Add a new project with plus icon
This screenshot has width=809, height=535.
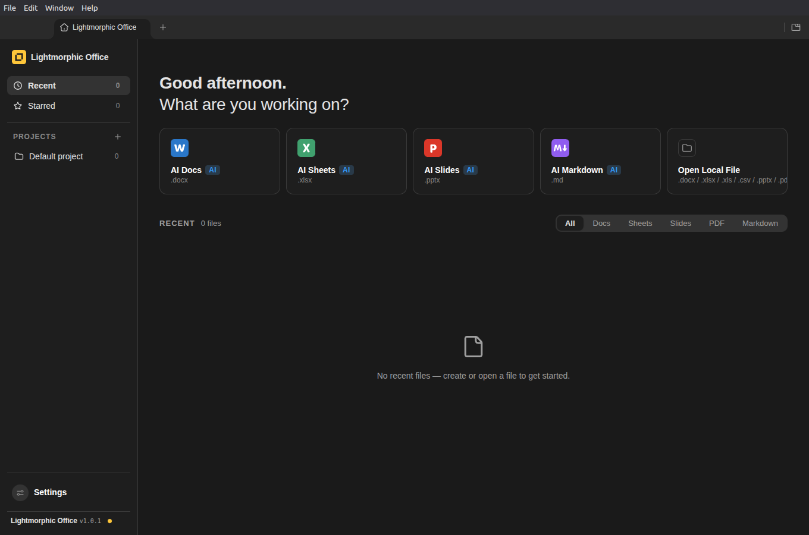click(x=118, y=137)
